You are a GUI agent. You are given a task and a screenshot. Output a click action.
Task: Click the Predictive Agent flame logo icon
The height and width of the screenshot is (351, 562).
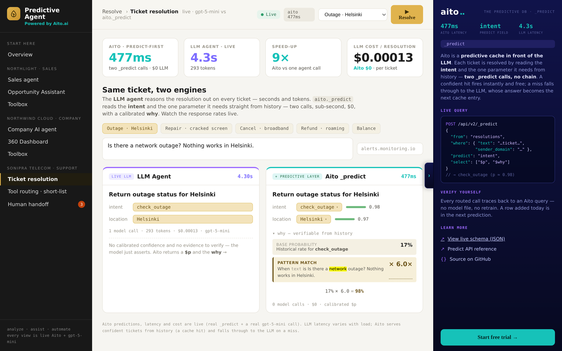click(14, 14)
